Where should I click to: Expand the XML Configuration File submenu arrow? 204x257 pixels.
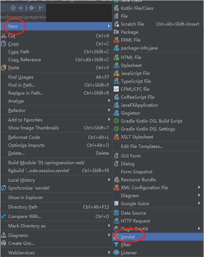click(x=199, y=187)
